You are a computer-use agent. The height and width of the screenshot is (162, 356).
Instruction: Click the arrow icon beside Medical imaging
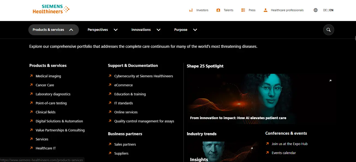tap(31, 76)
